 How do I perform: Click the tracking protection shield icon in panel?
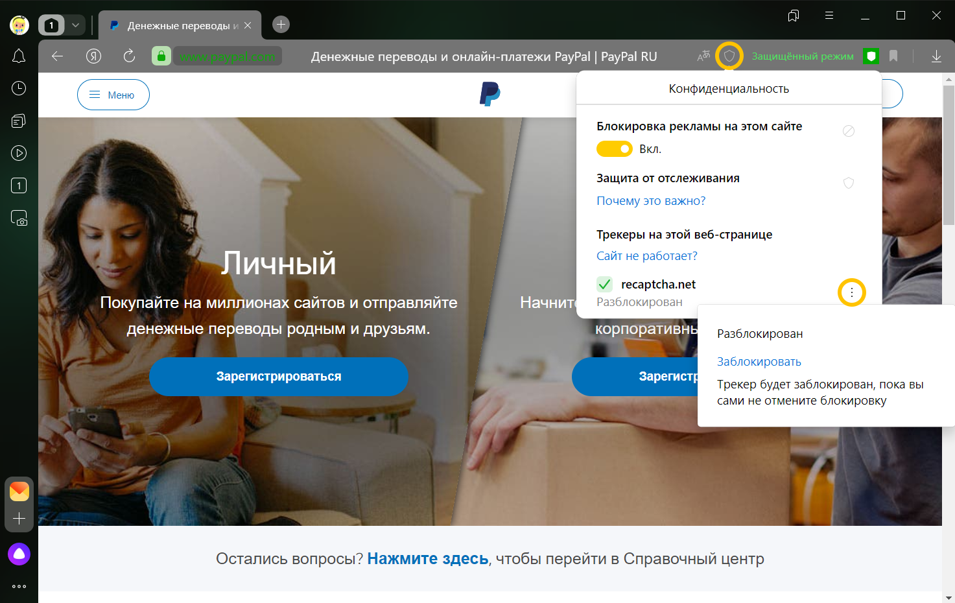(x=849, y=183)
